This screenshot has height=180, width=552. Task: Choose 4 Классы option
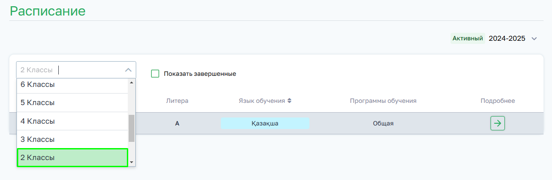pos(72,121)
